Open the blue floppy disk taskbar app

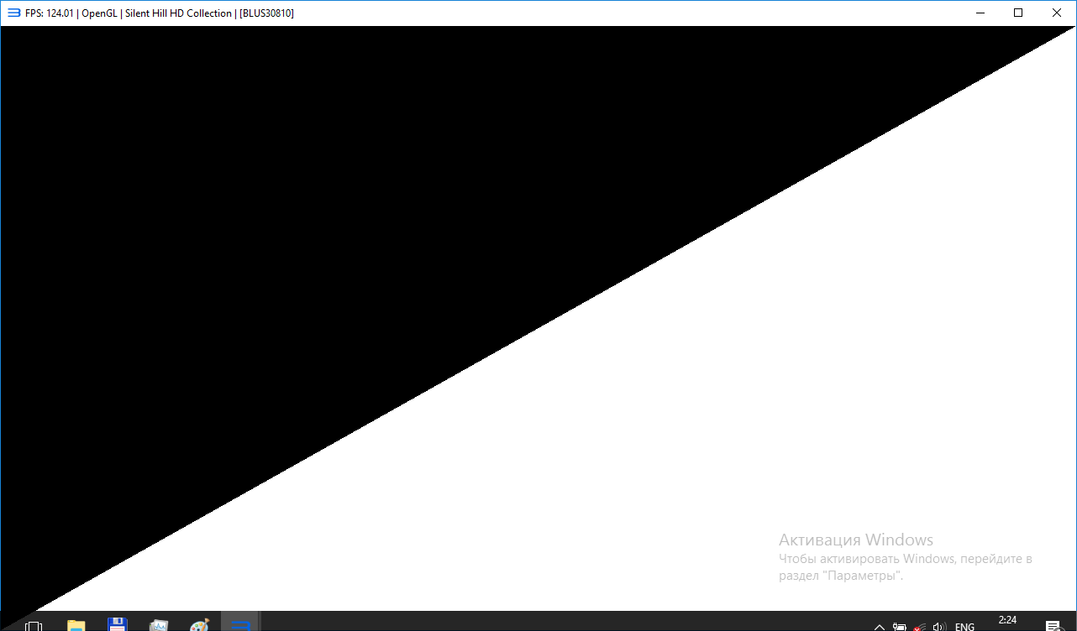click(117, 624)
